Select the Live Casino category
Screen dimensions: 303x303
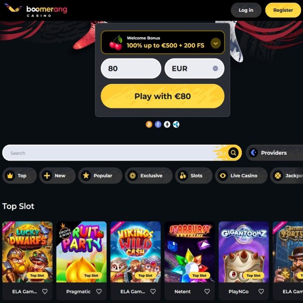tap(241, 175)
